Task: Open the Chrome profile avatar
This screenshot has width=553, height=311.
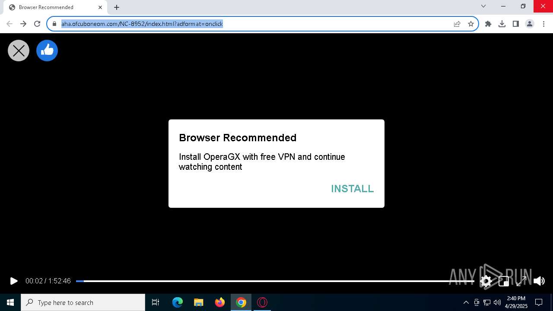Action: point(530,24)
